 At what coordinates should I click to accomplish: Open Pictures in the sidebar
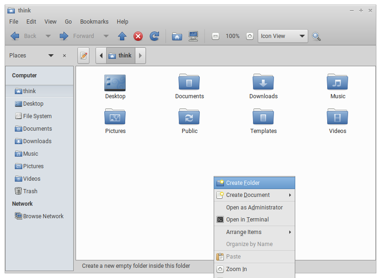[39, 166]
